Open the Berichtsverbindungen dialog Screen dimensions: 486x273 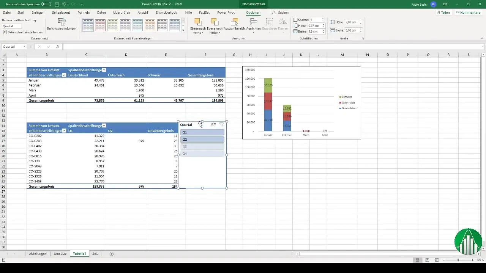pyautogui.click(x=62, y=25)
